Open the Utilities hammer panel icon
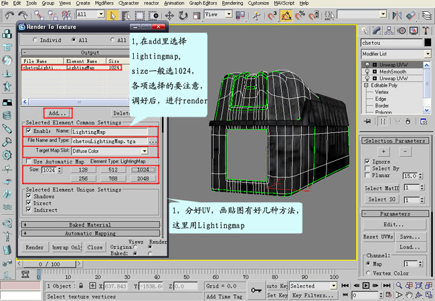 coord(426,31)
